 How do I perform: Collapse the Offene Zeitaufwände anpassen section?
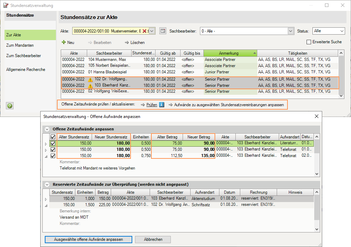(x=47, y=129)
